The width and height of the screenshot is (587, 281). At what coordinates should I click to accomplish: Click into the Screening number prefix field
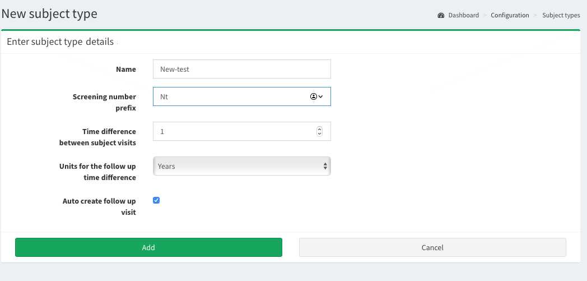230,96
